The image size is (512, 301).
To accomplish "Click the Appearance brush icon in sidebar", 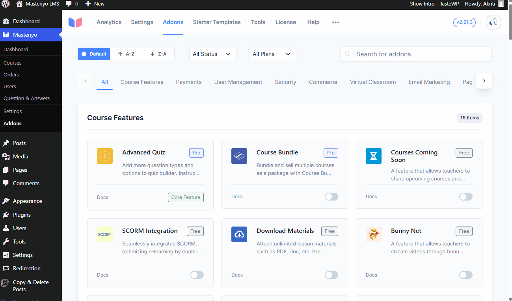I will coord(6,201).
